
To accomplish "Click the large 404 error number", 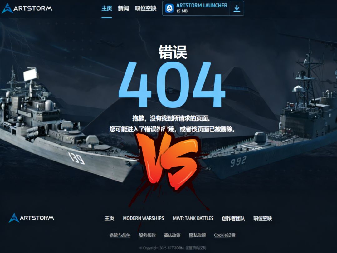I will pyautogui.click(x=172, y=85).
